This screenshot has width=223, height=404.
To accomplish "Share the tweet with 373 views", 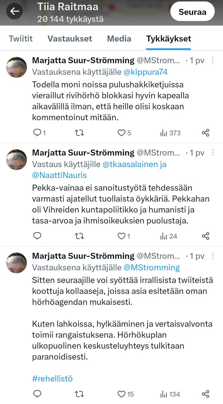I will click(206, 133).
